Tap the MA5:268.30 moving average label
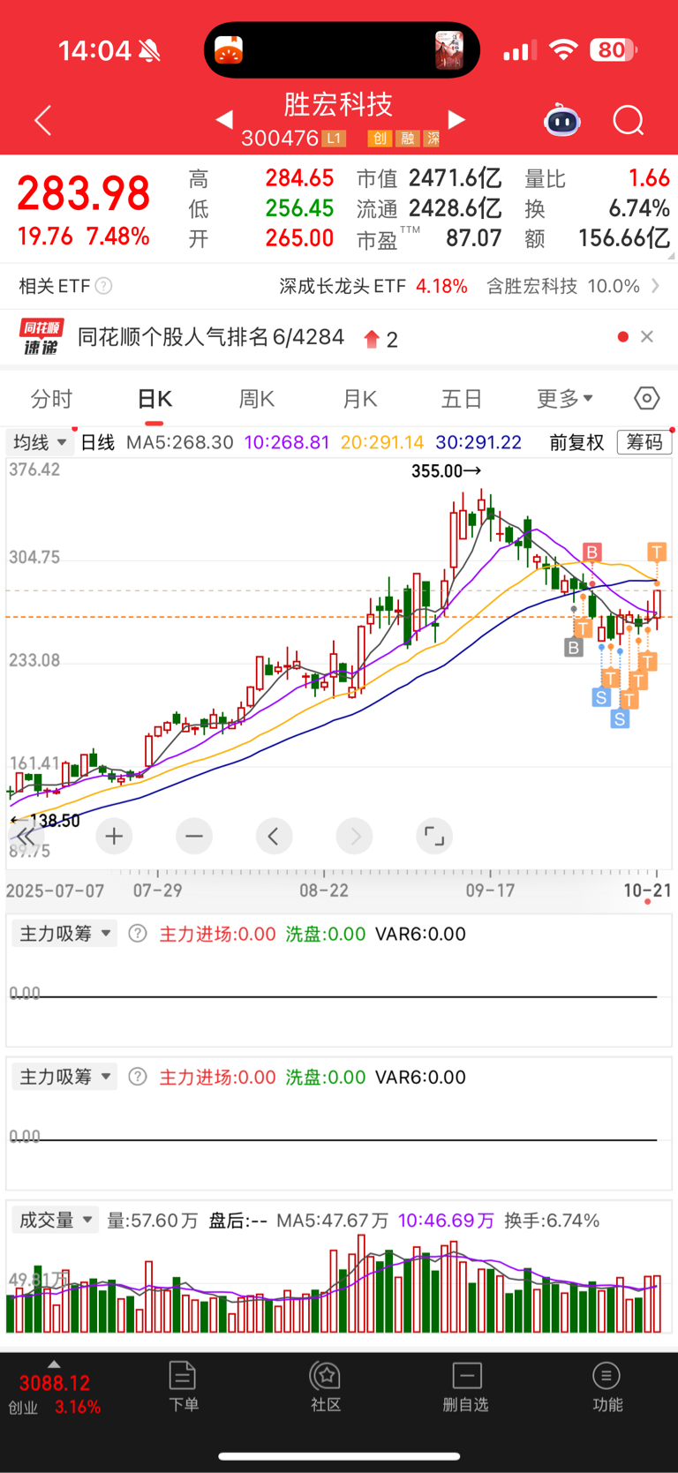 (180, 442)
